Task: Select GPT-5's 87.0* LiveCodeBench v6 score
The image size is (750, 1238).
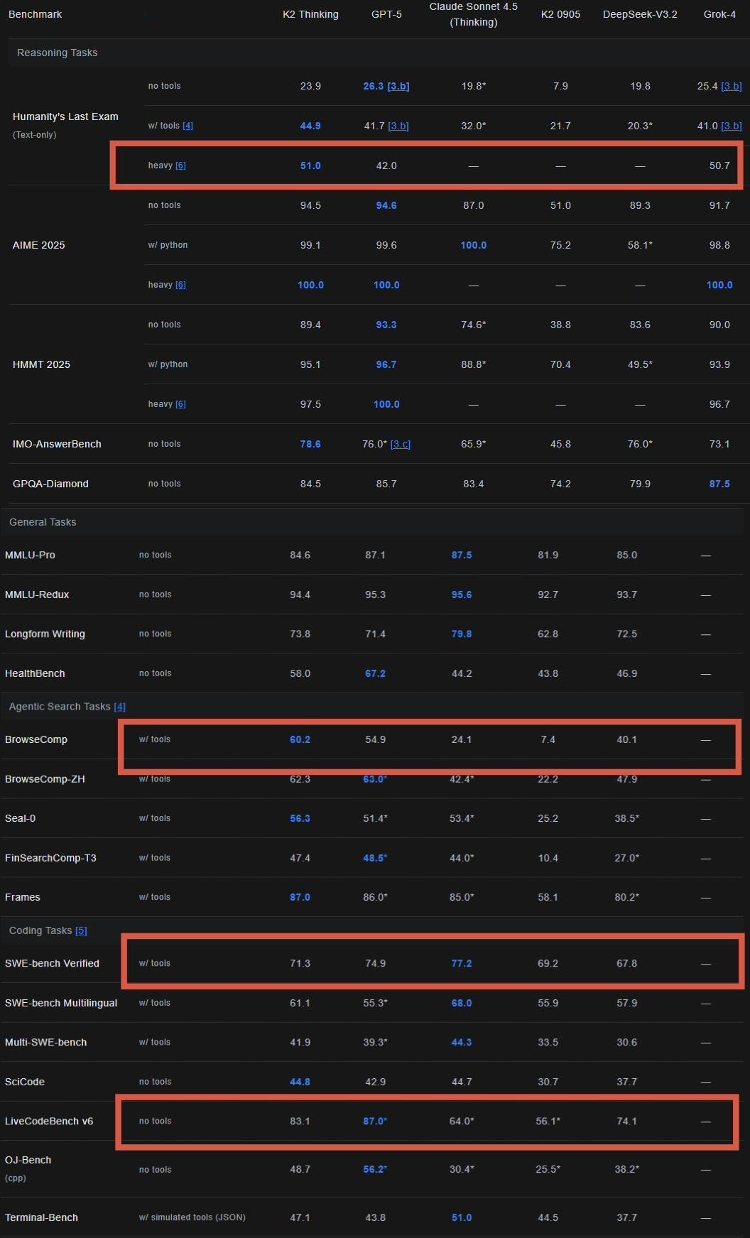Action: point(375,1121)
